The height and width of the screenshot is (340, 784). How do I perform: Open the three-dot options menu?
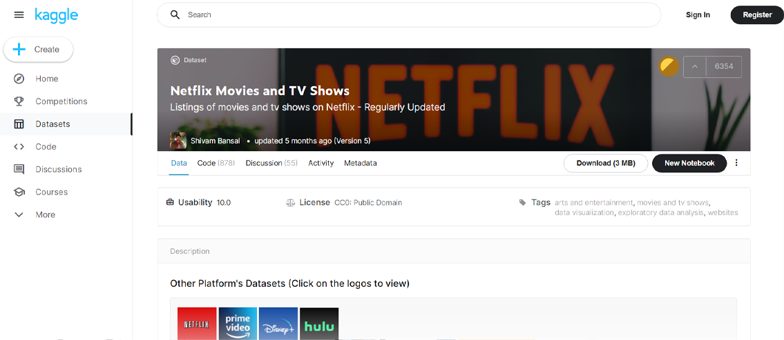click(736, 163)
